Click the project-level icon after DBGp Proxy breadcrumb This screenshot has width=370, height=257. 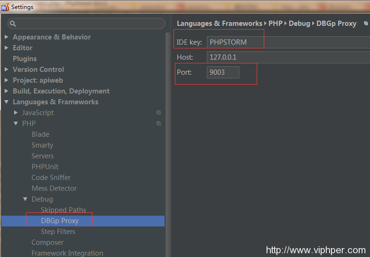366,23
